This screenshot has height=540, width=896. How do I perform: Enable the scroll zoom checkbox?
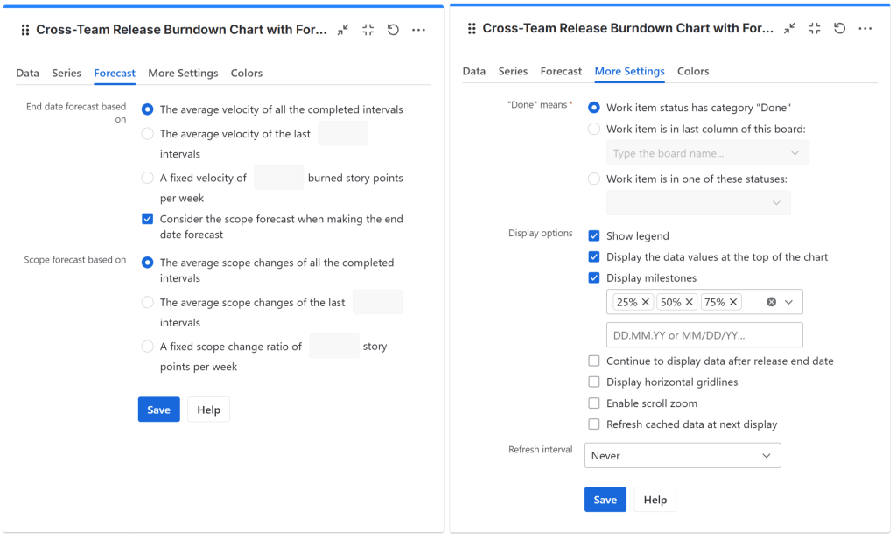[x=594, y=403]
